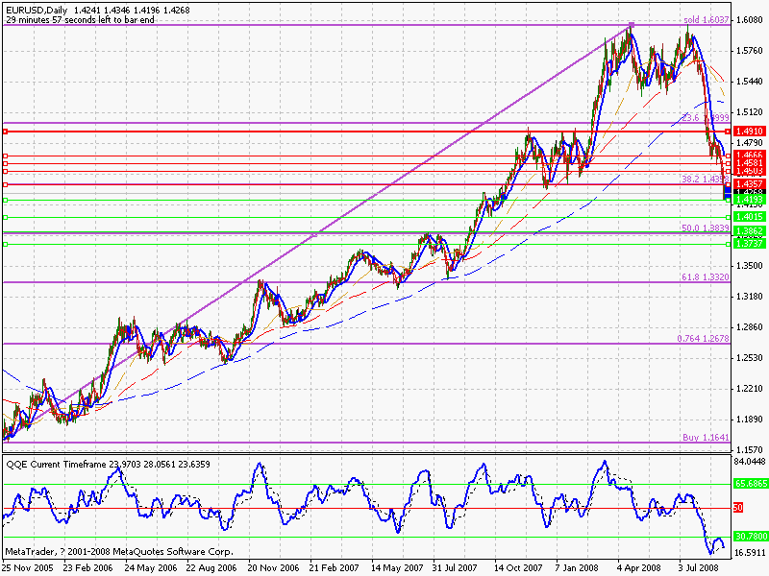Click the green 1.4015 price tag
Viewport: 769px width, 576px height.
pos(749,217)
